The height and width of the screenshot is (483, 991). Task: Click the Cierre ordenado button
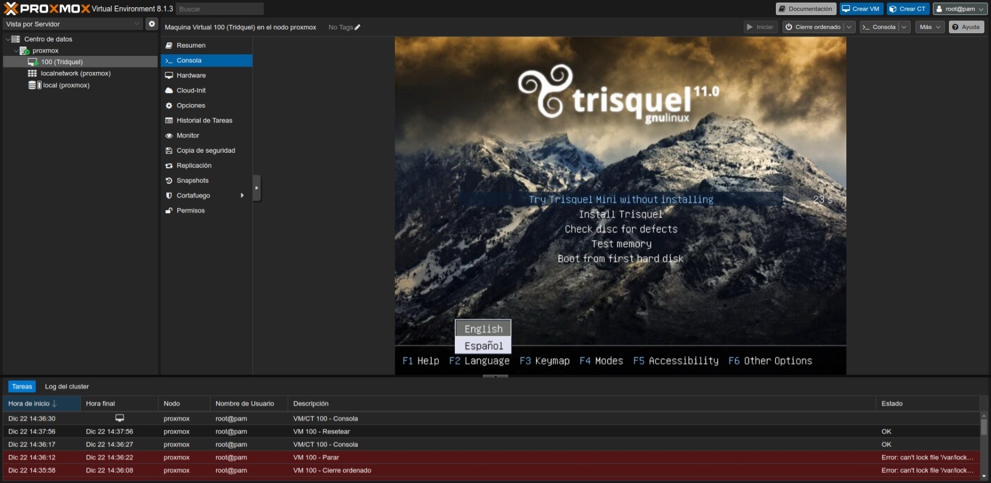point(813,27)
